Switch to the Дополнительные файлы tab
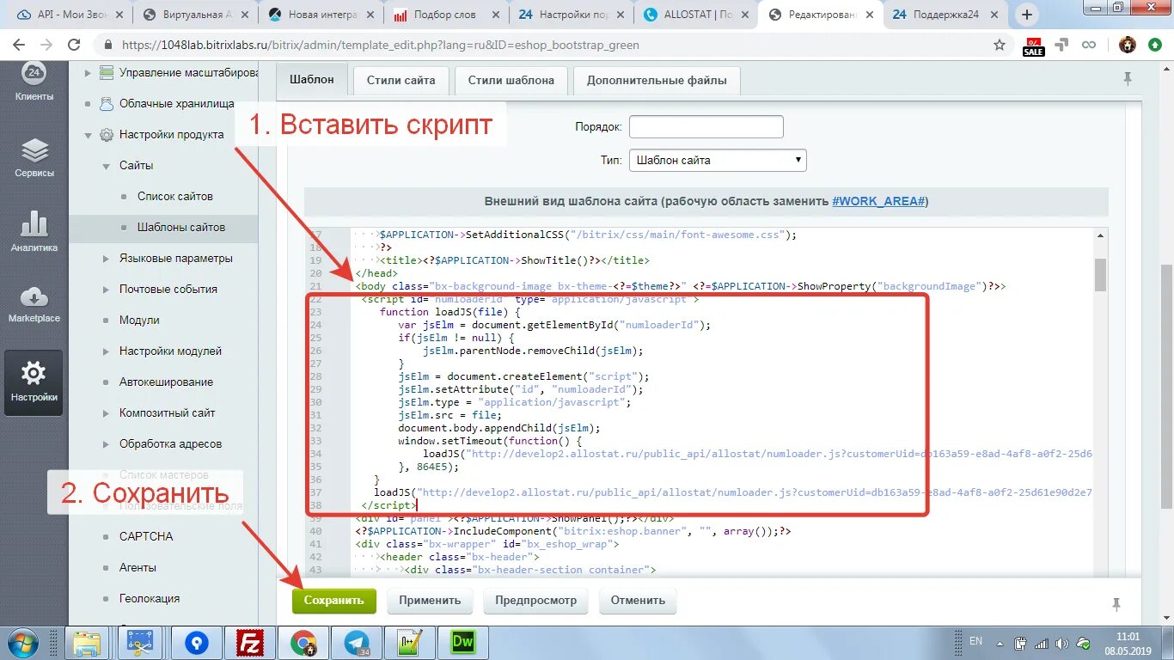 click(657, 80)
